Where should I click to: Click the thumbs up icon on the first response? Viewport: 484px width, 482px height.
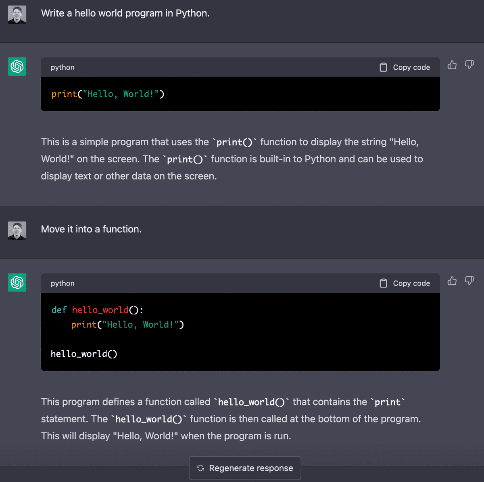452,65
